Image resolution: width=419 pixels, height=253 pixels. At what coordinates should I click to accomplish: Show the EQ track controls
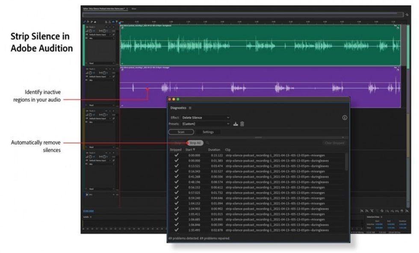click(95, 22)
